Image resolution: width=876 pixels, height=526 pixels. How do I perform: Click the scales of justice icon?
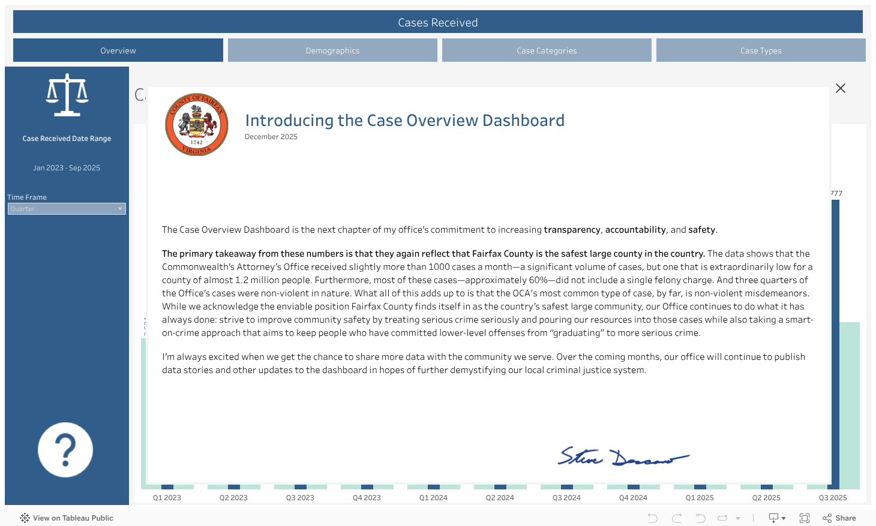pos(67,95)
